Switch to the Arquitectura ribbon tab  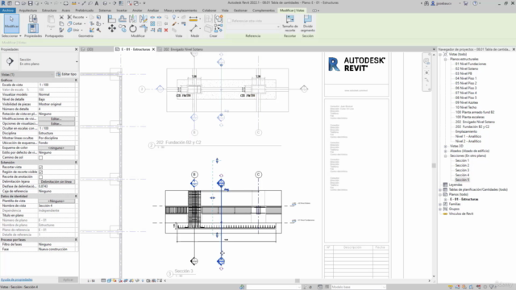pyautogui.click(x=28, y=10)
